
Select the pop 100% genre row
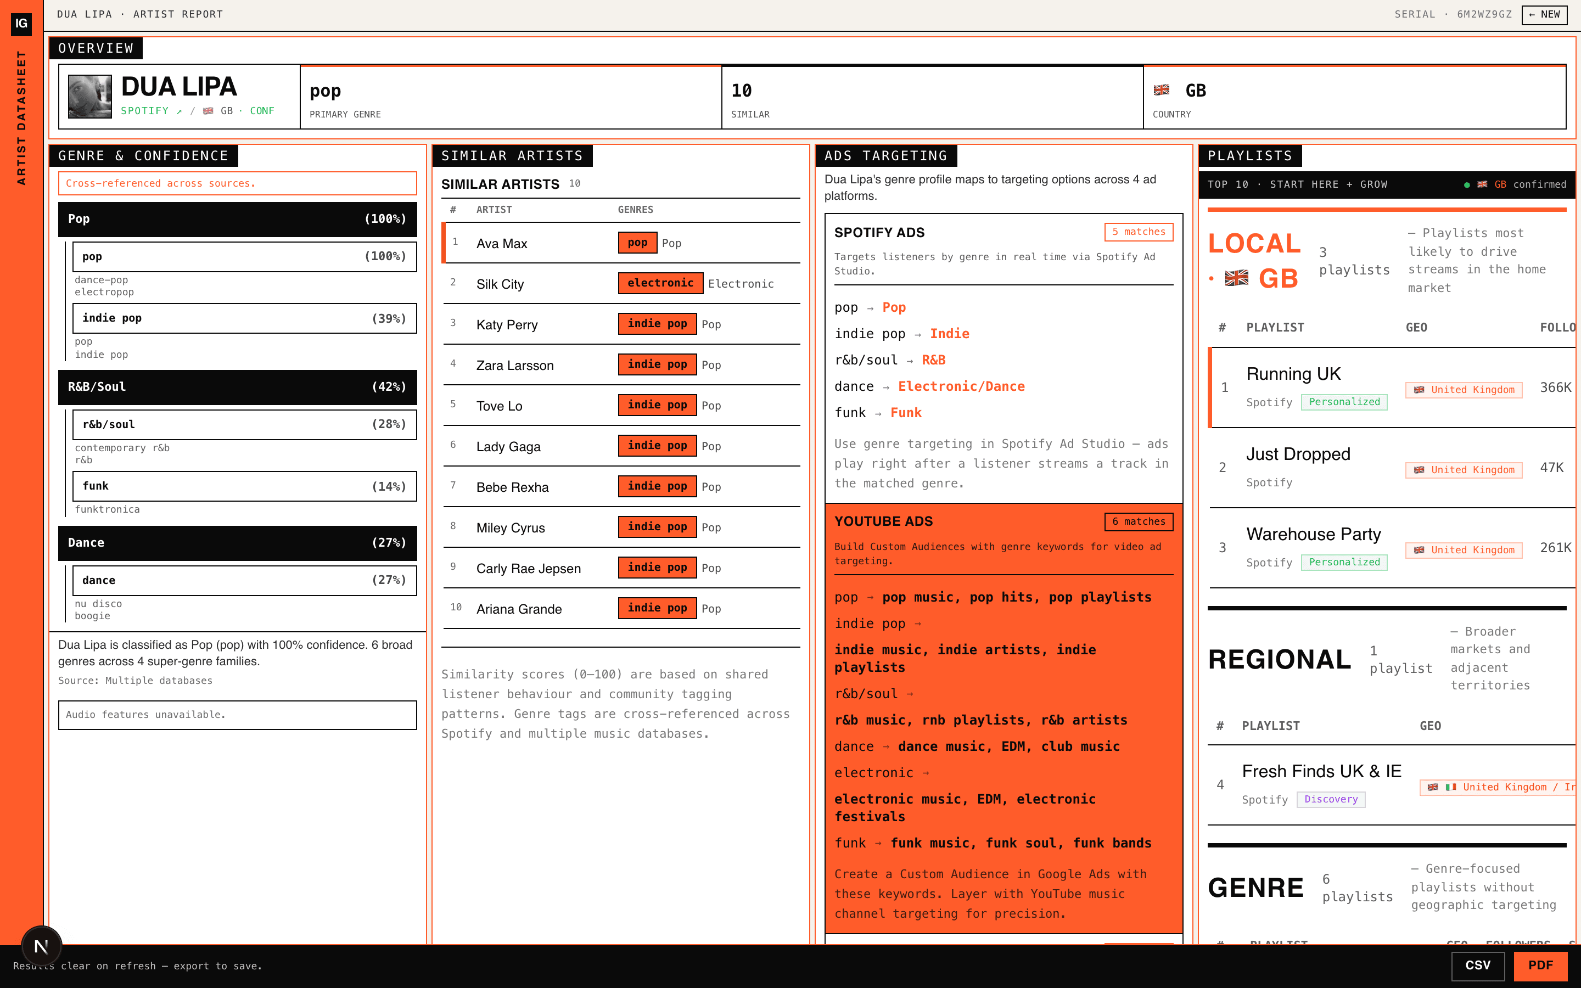pyautogui.click(x=244, y=257)
